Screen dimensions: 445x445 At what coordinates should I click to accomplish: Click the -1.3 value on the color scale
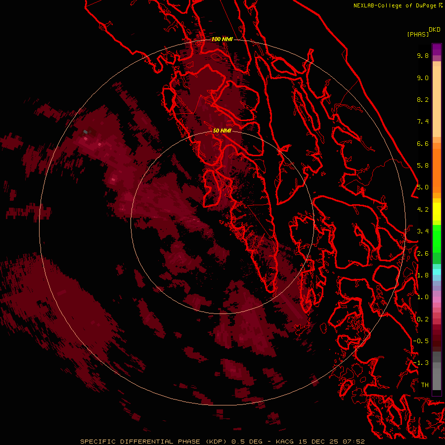[421, 363]
